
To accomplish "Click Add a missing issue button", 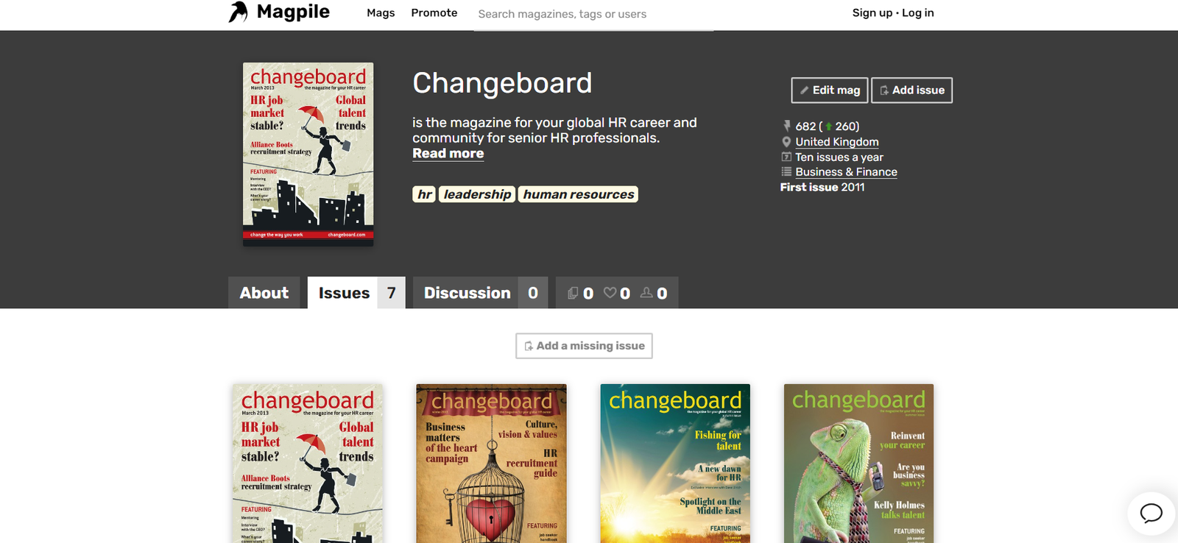I will click(584, 346).
